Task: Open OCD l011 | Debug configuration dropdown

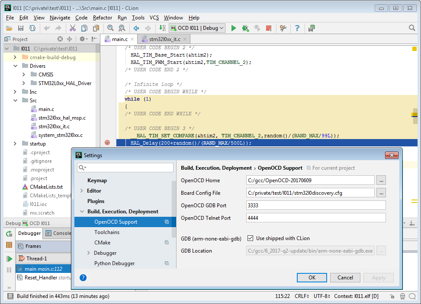Action: click(197, 28)
